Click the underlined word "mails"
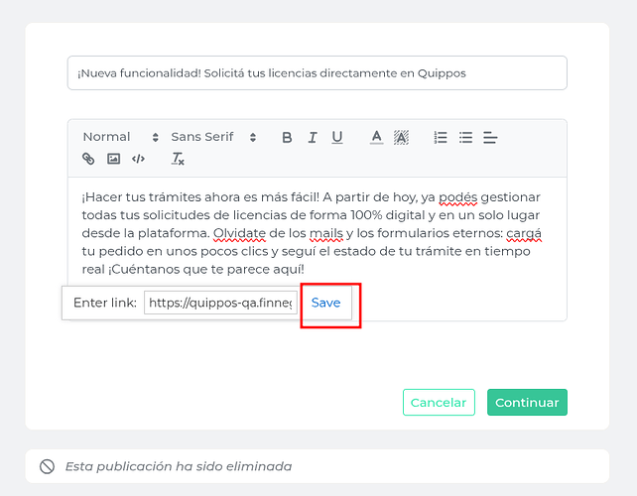Viewport: 637px width, 496px height. [x=326, y=233]
